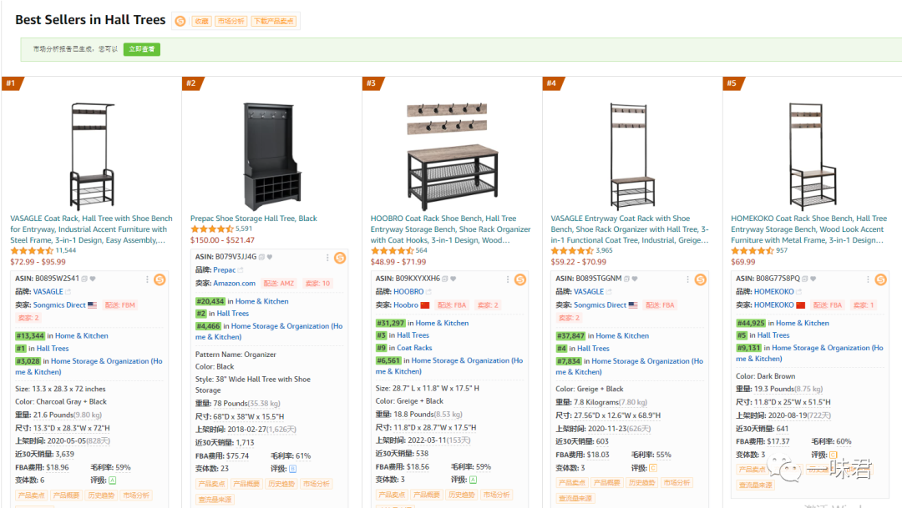Open three-dot menu on HOMEKOKO card
The height and width of the screenshot is (508, 902).
(869, 279)
